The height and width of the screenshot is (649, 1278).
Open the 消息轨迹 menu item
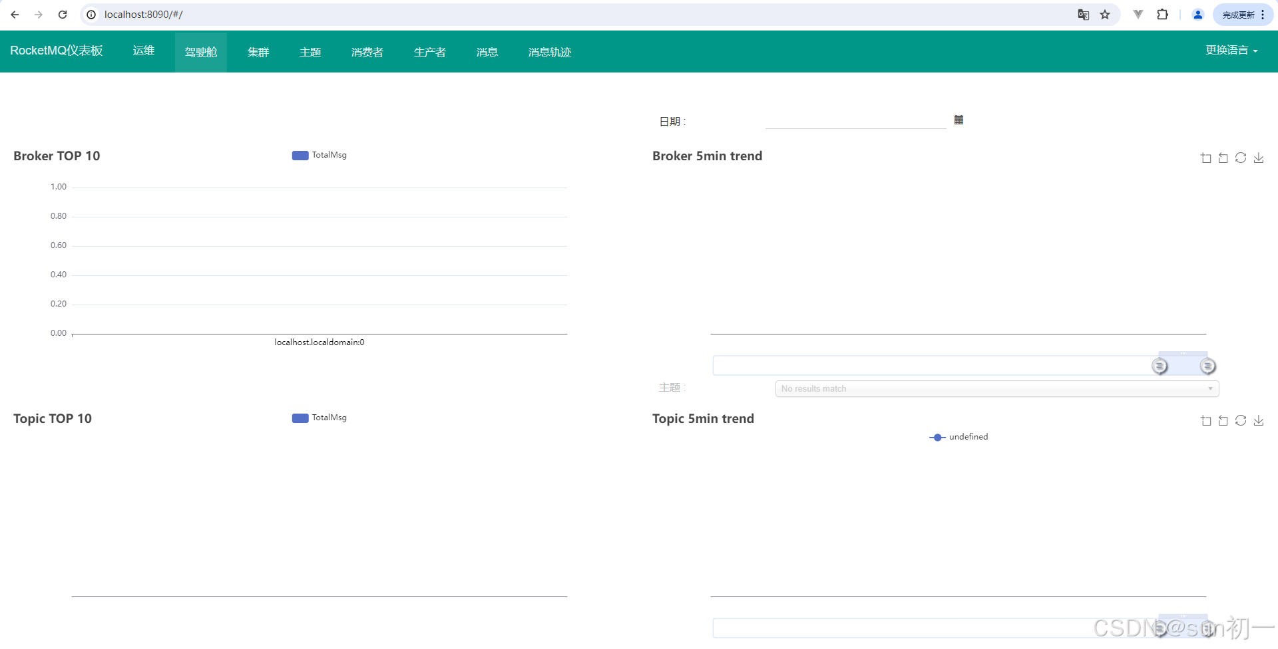tap(548, 51)
